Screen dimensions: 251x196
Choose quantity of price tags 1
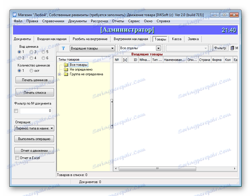(19, 71)
